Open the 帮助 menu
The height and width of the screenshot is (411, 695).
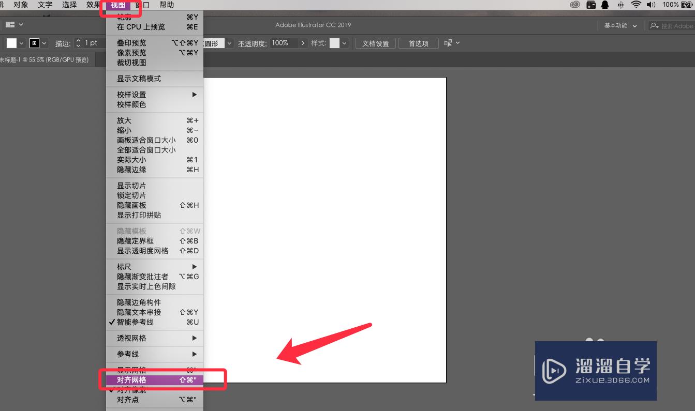point(167,5)
